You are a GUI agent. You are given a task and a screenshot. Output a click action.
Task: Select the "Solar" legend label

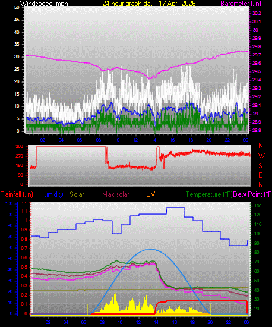[77, 194]
